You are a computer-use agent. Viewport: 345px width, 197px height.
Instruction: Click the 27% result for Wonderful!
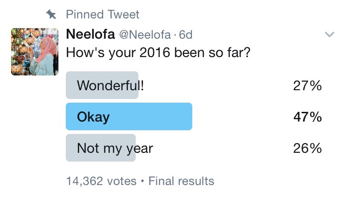coord(307,86)
